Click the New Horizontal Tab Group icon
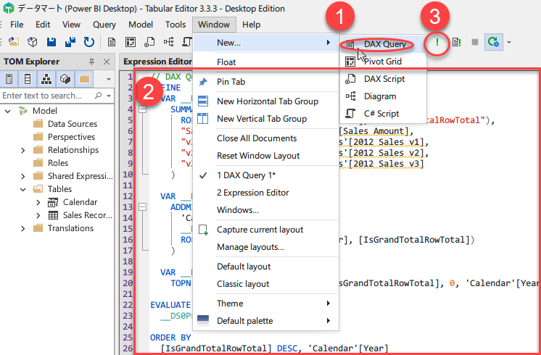The width and height of the screenshot is (541, 355). click(203, 101)
